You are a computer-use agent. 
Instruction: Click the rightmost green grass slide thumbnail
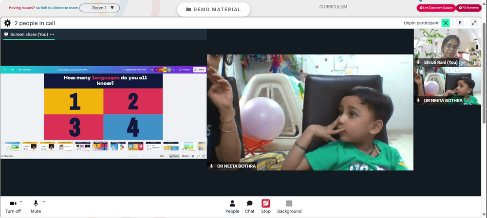point(188,146)
